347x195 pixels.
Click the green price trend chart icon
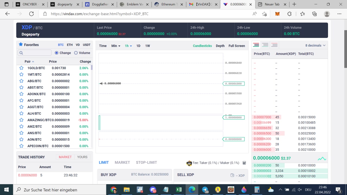[322, 159]
